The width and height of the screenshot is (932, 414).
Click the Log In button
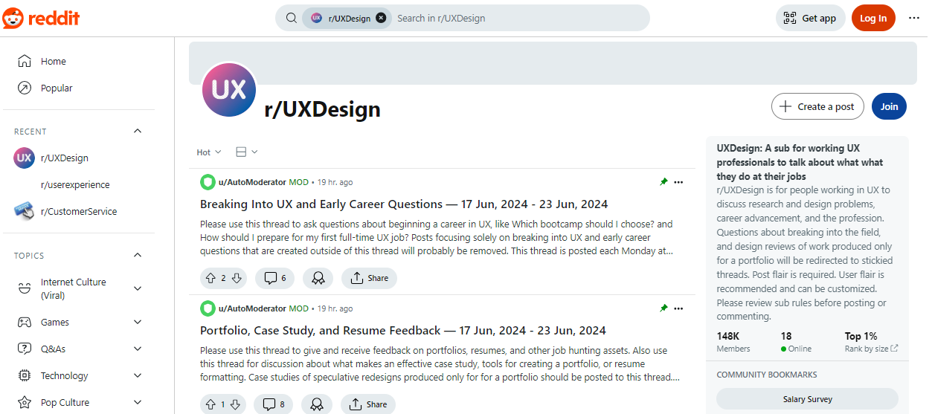tap(873, 19)
